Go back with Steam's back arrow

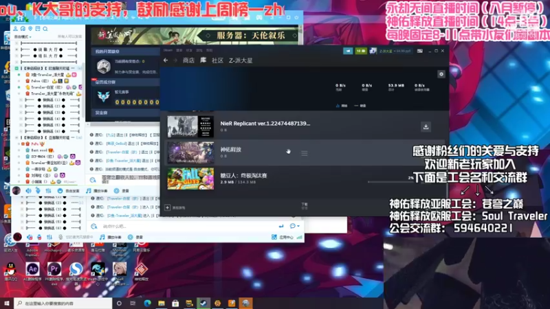(166, 60)
